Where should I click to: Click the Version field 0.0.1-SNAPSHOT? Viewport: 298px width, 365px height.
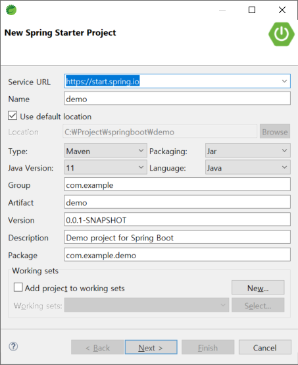coord(177,219)
